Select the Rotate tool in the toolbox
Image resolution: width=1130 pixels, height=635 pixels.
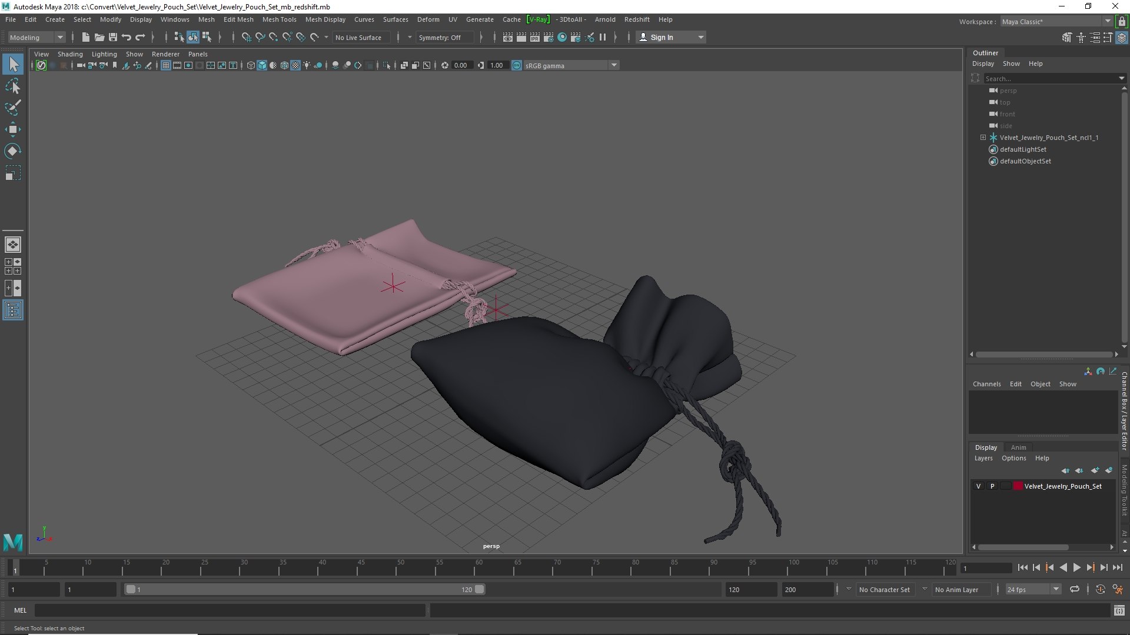point(12,151)
